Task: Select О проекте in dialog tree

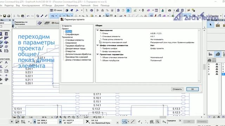Action: pos(66,26)
